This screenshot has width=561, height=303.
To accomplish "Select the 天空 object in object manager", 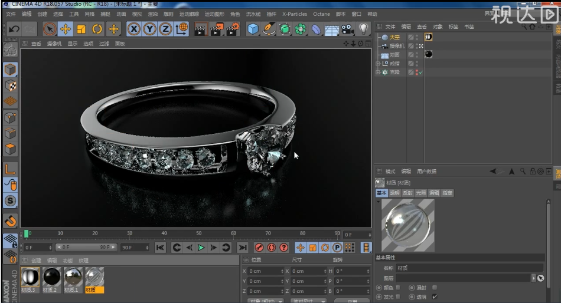I will 394,37.
